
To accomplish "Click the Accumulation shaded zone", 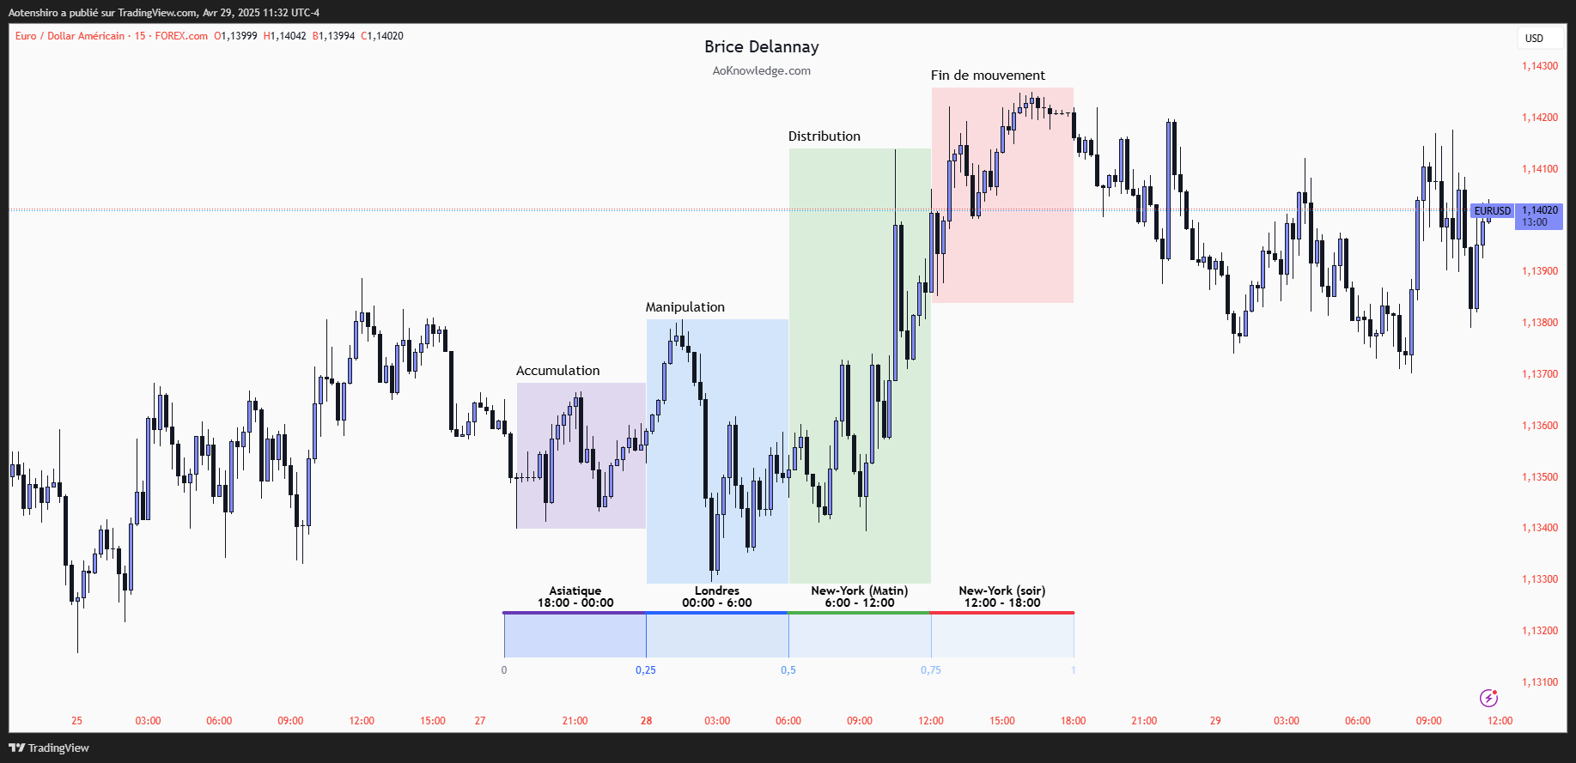I will 581,455.
